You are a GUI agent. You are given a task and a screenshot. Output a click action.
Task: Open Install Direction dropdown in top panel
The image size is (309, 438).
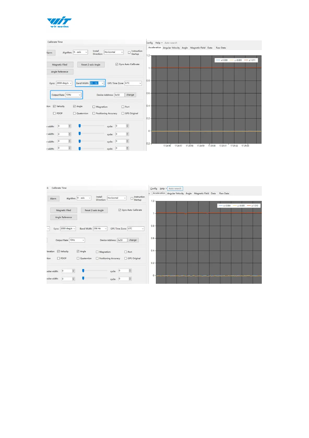click(x=114, y=52)
